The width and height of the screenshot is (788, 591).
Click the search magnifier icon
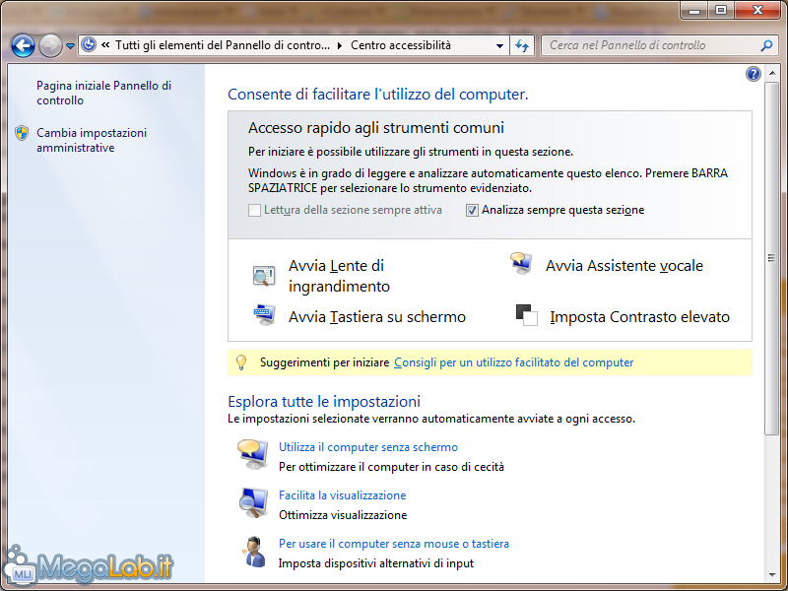pos(766,45)
